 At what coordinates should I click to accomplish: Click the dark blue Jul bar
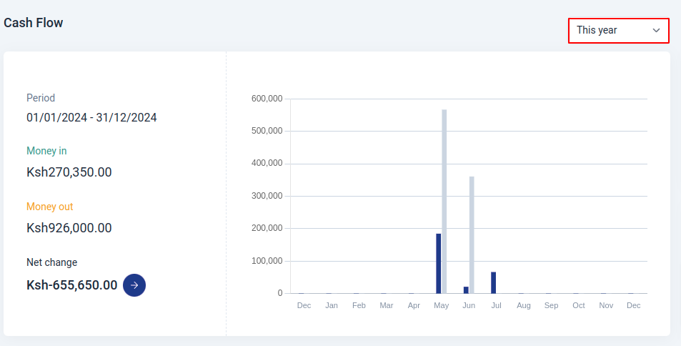point(493,282)
